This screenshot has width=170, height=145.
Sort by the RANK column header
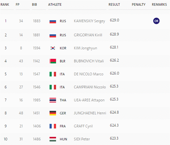click(5, 5)
